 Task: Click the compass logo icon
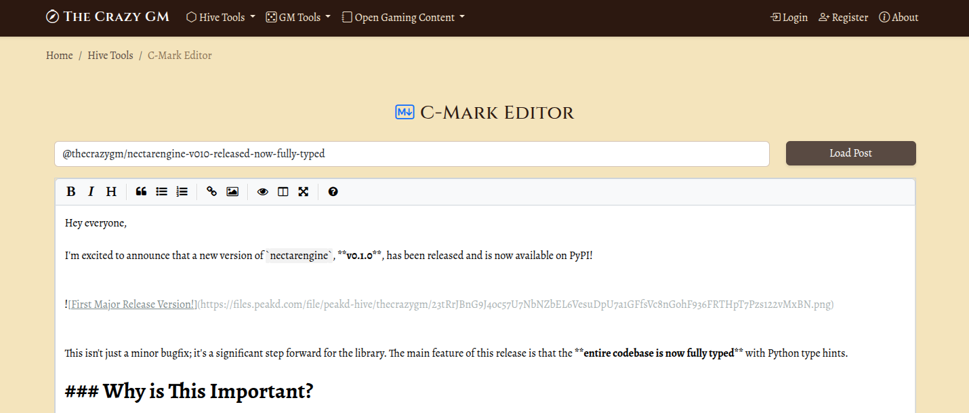pos(52,17)
